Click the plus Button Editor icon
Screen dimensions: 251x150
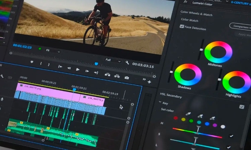tap(149, 82)
